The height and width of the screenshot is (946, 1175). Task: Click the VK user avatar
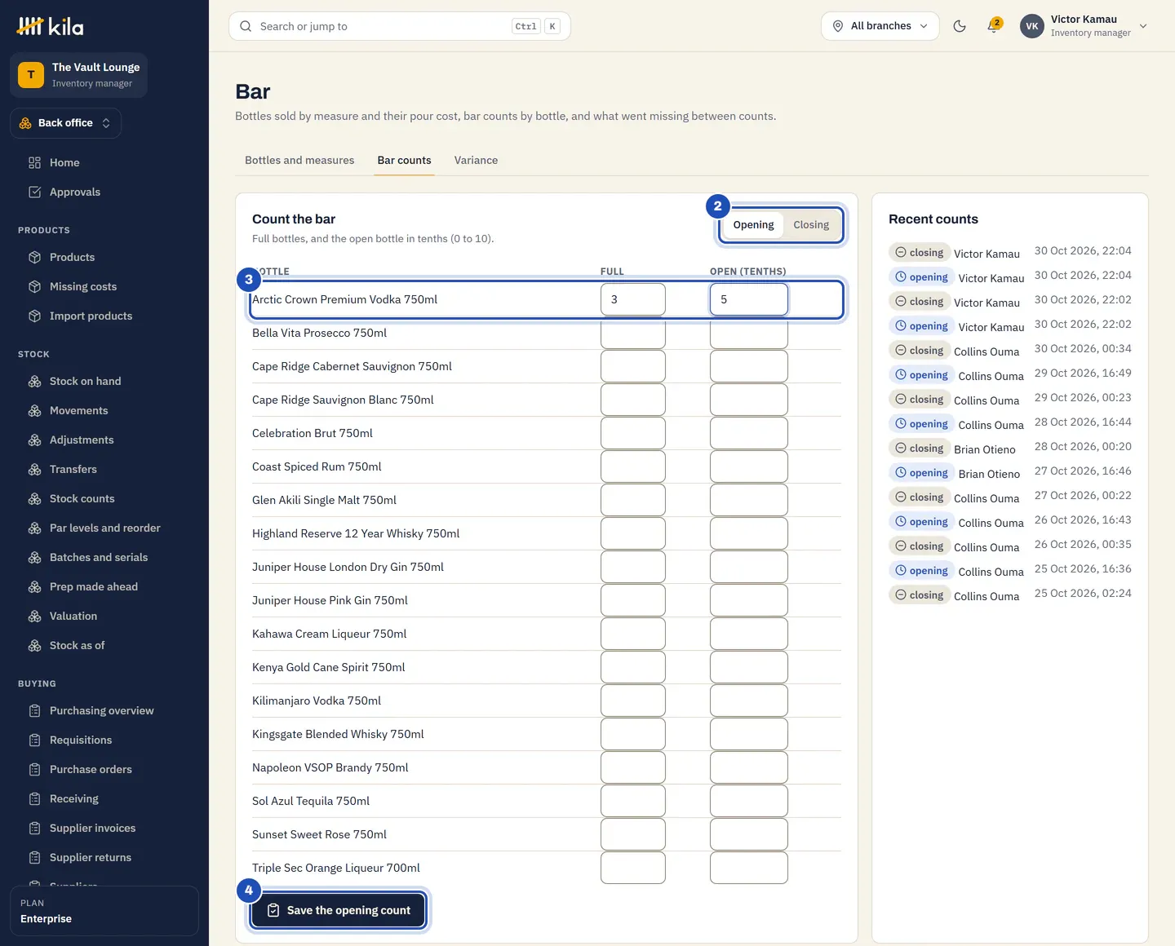pyautogui.click(x=1032, y=26)
